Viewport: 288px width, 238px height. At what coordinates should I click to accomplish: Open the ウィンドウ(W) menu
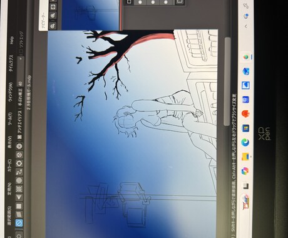pyautogui.click(x=11, y=91)
